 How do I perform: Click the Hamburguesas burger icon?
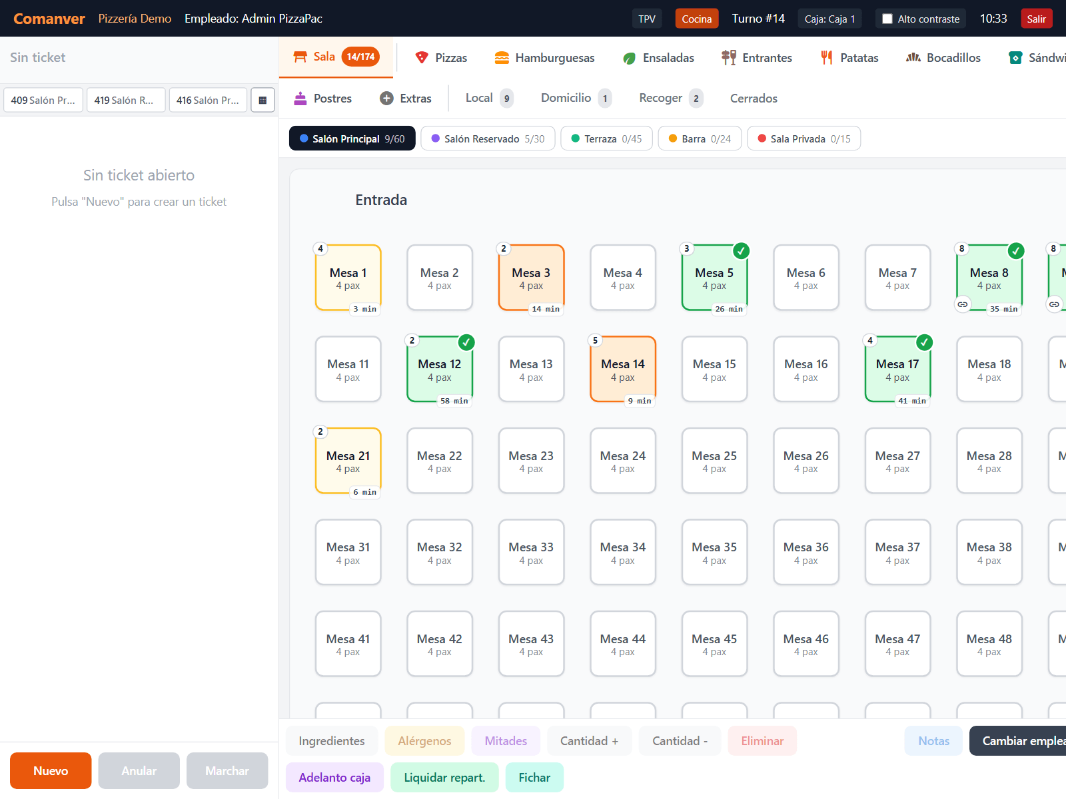(502, 58)
